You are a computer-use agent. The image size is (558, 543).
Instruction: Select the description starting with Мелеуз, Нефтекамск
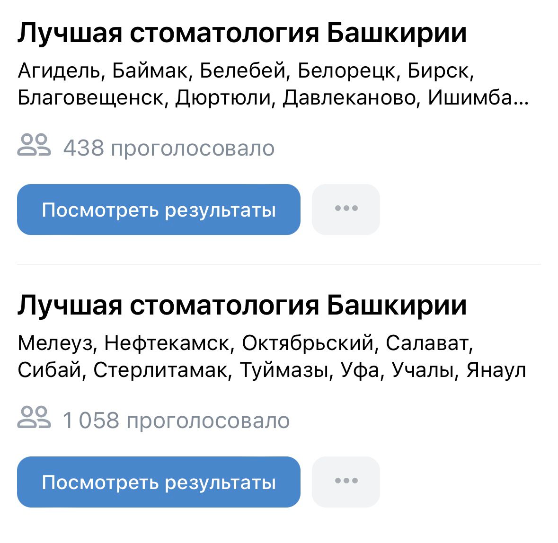[272, 356]
